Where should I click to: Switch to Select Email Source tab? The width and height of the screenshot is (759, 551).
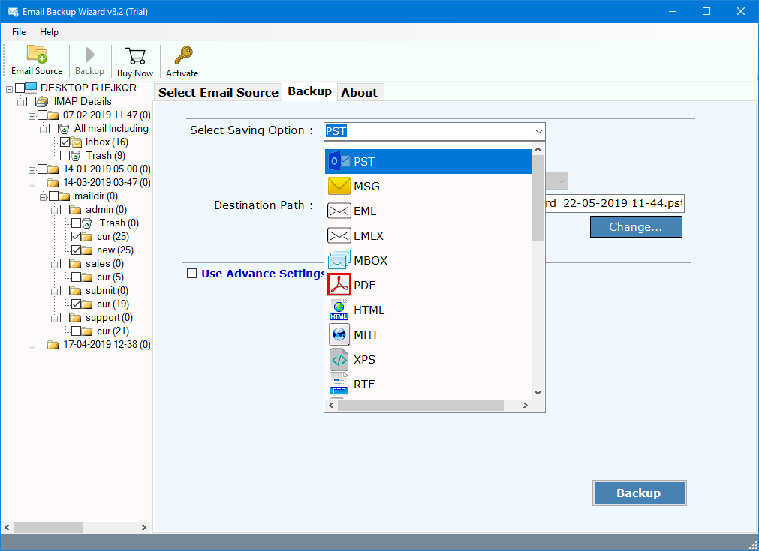tap(218, 92)
